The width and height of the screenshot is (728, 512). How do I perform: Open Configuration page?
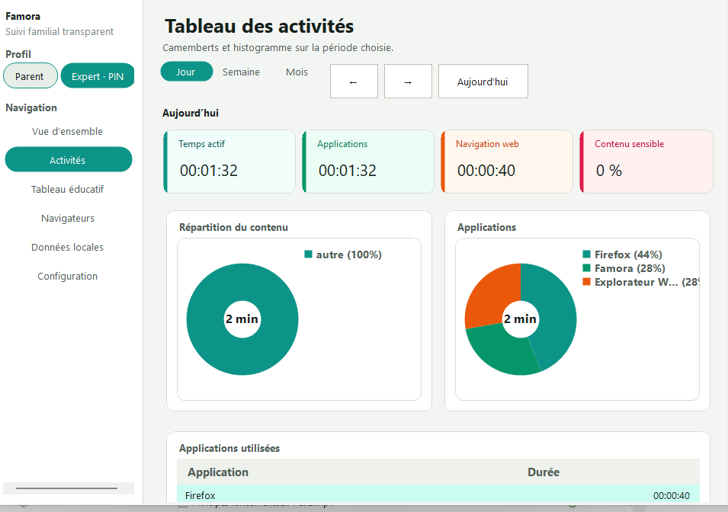(68, 277)
